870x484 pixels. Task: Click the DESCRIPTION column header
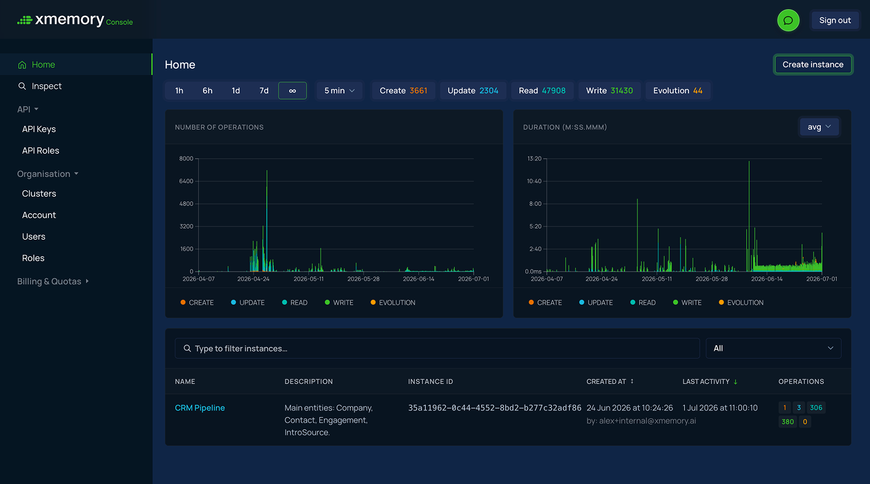[309, 381]
